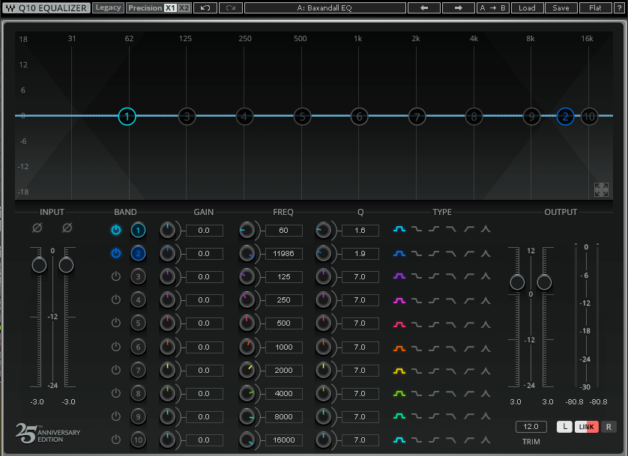Screen dimensions: 628x456
Task: Enable band 6 with its power button
Action: tap(115, 347)
